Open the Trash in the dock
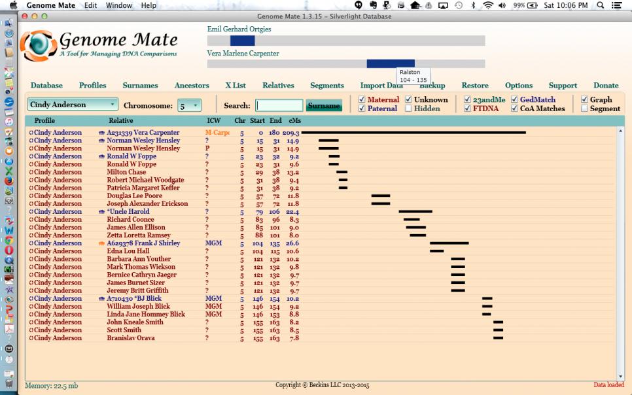The height and width of the screenshot is (395, 632). click(9, 383)
